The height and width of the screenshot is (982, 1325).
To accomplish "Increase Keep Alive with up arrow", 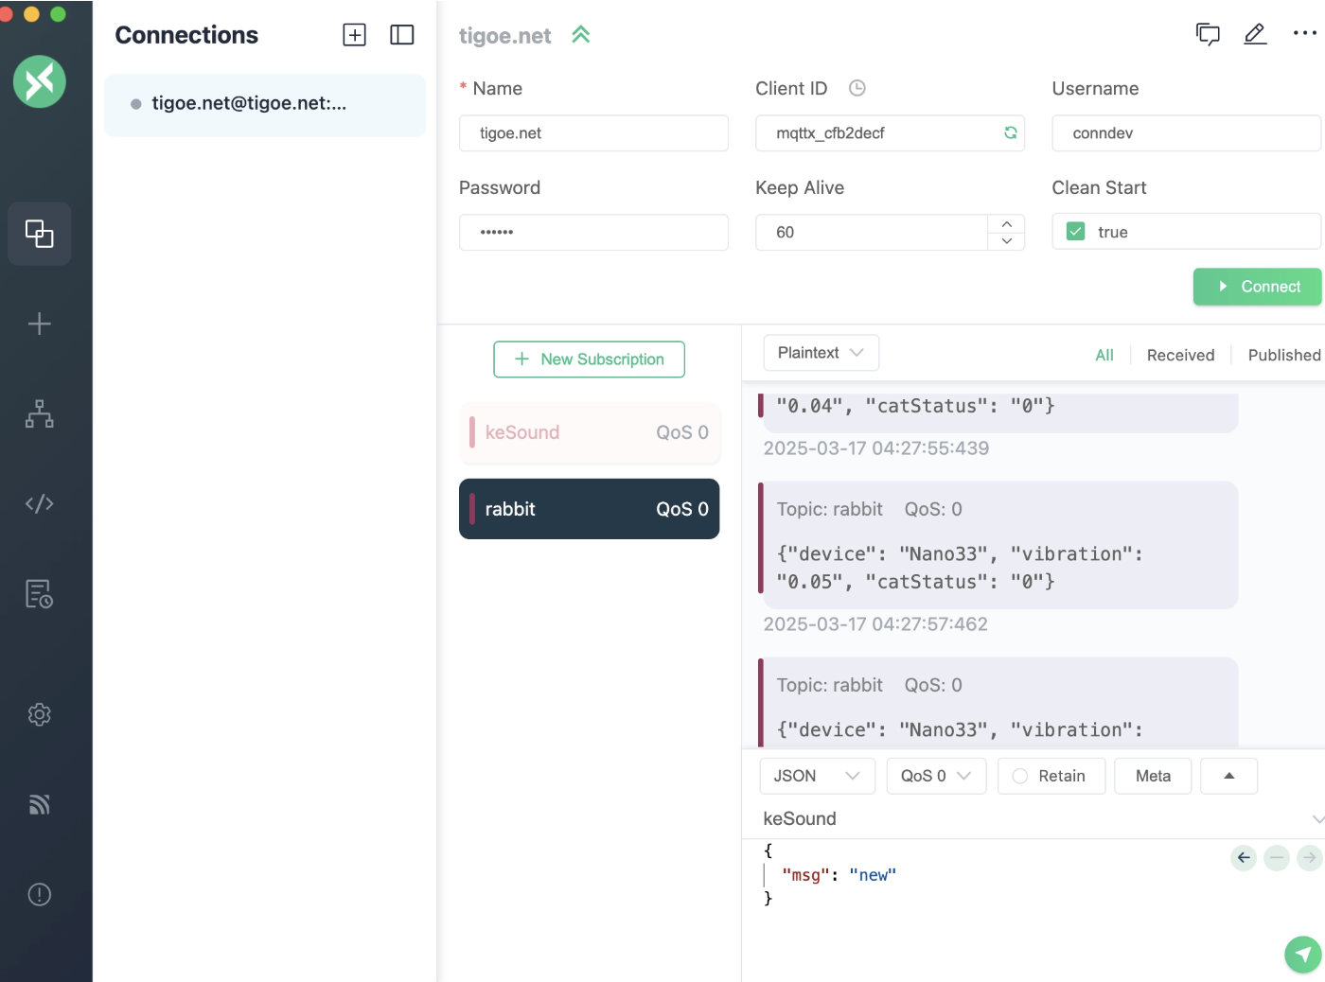I will [1007, 223].
